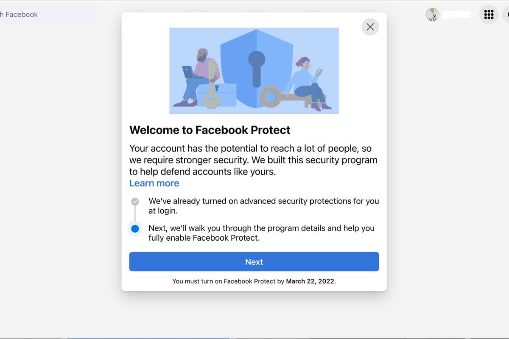
Task: Click the already turned on protections step text
Action: [263, 206]
